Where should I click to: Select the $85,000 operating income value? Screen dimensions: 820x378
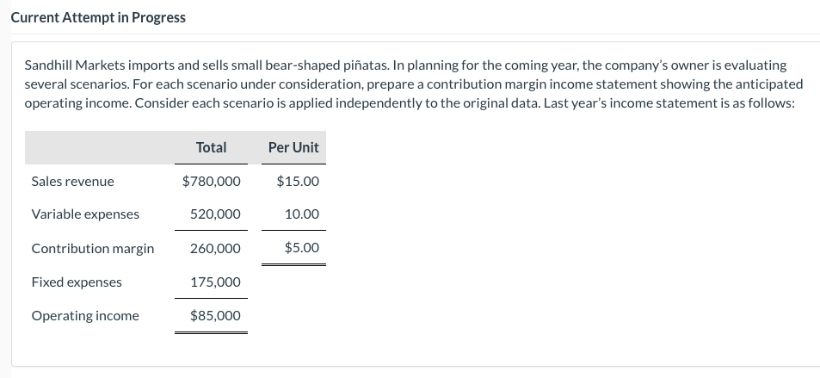point(215,316)
